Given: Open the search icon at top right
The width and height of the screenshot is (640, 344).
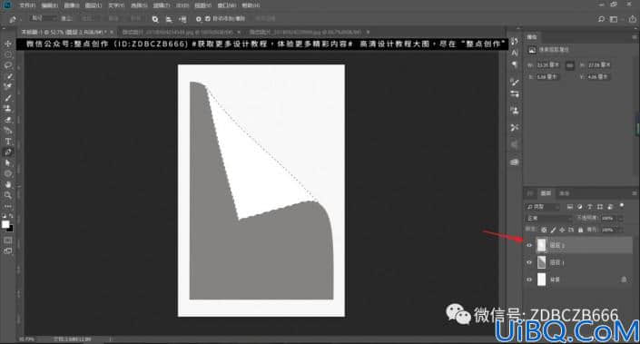Looking at the screenshot, I should pyautogui.click(x=601, y=19).
